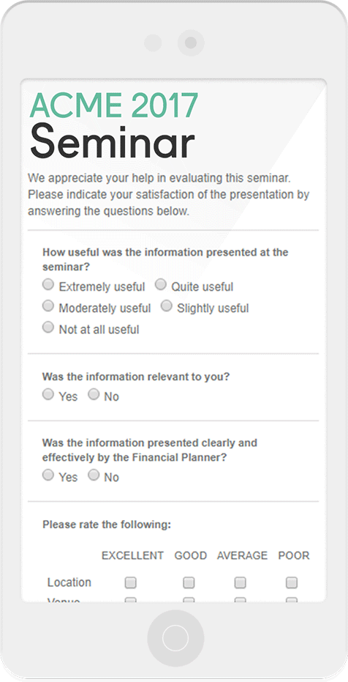The image size is (348, 682).
Task: Check Location as Poor
Action: 292,582
